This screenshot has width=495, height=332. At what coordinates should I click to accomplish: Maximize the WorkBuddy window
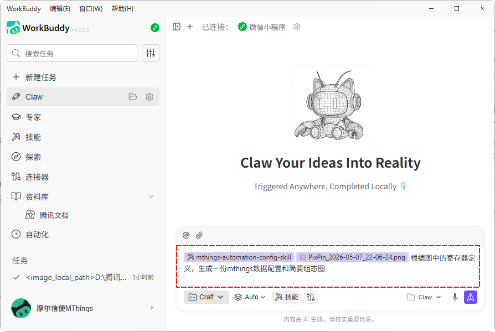click(x=456, y=8)
